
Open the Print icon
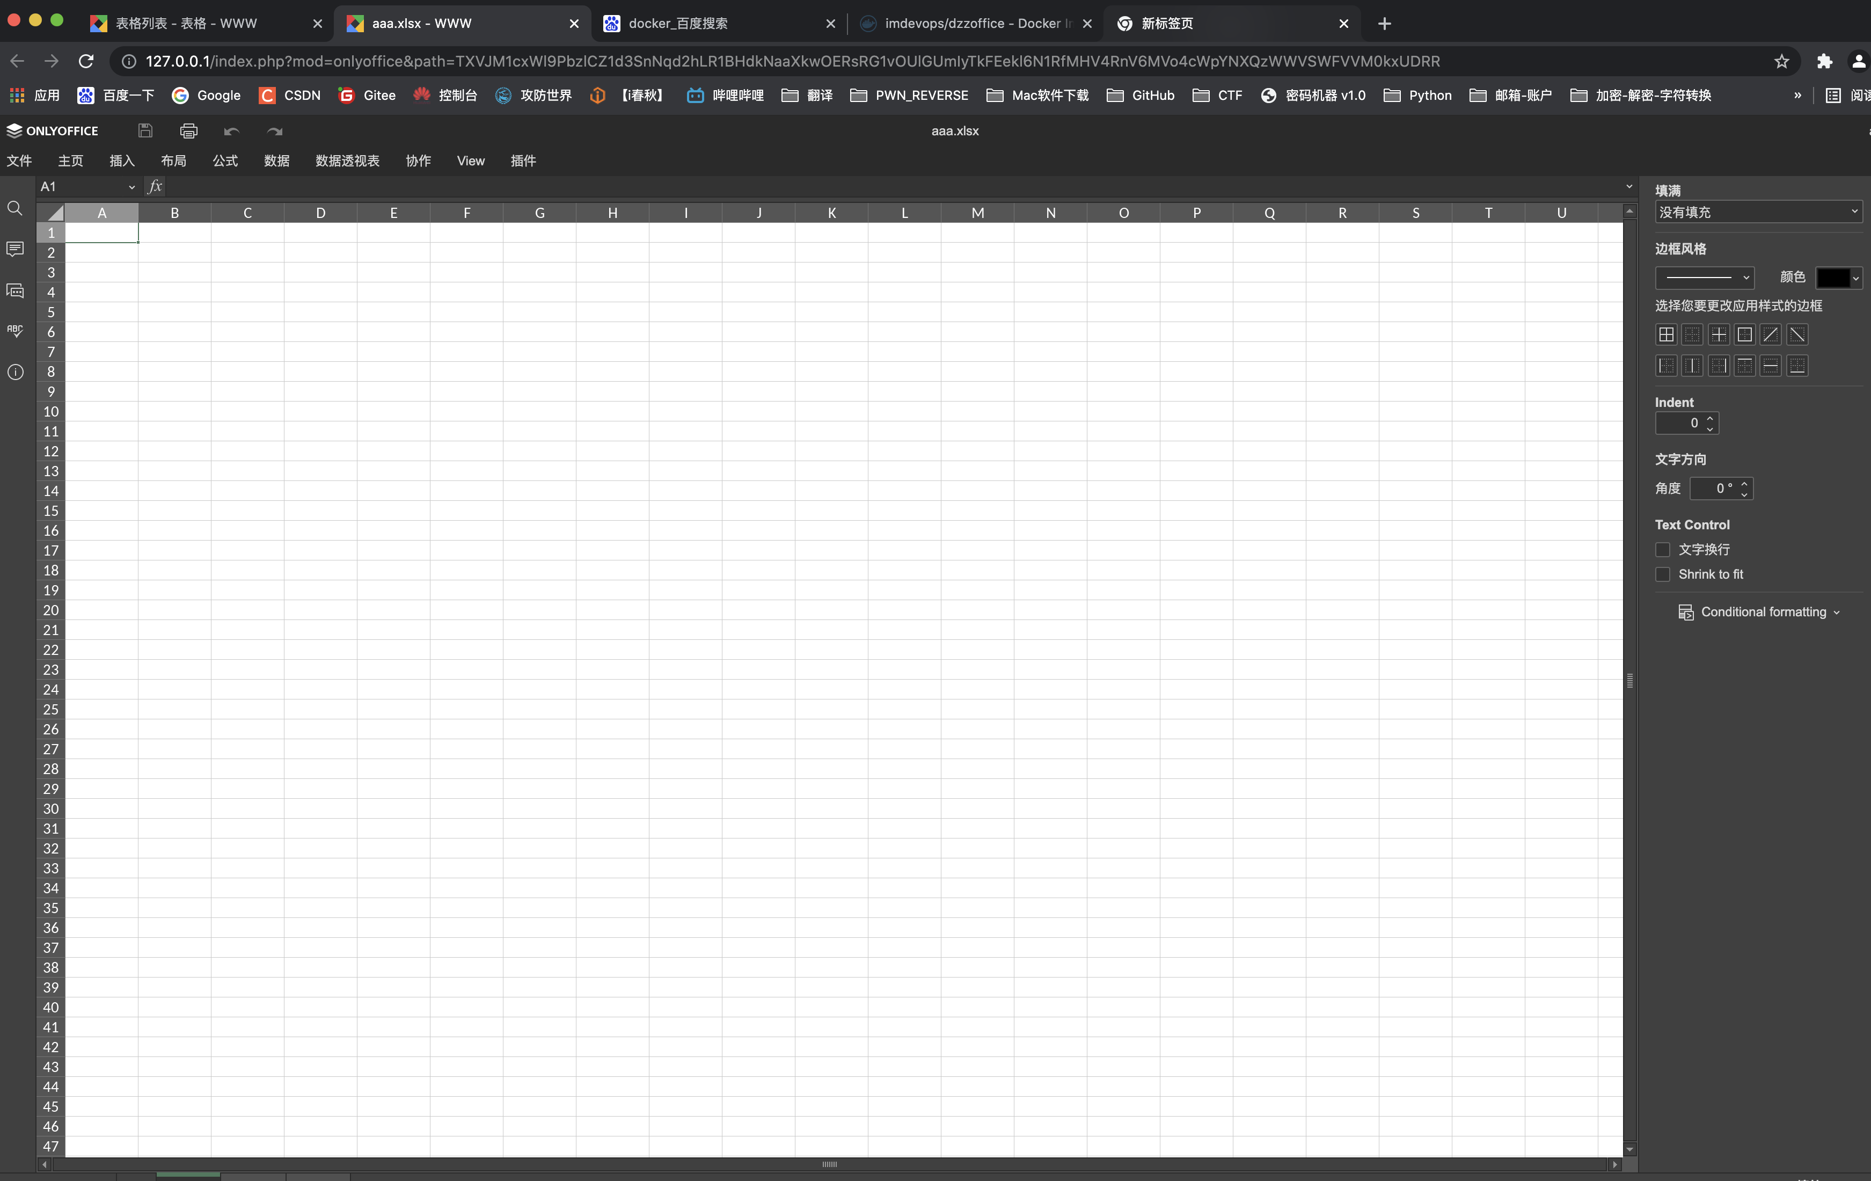[x=189, y=130]
